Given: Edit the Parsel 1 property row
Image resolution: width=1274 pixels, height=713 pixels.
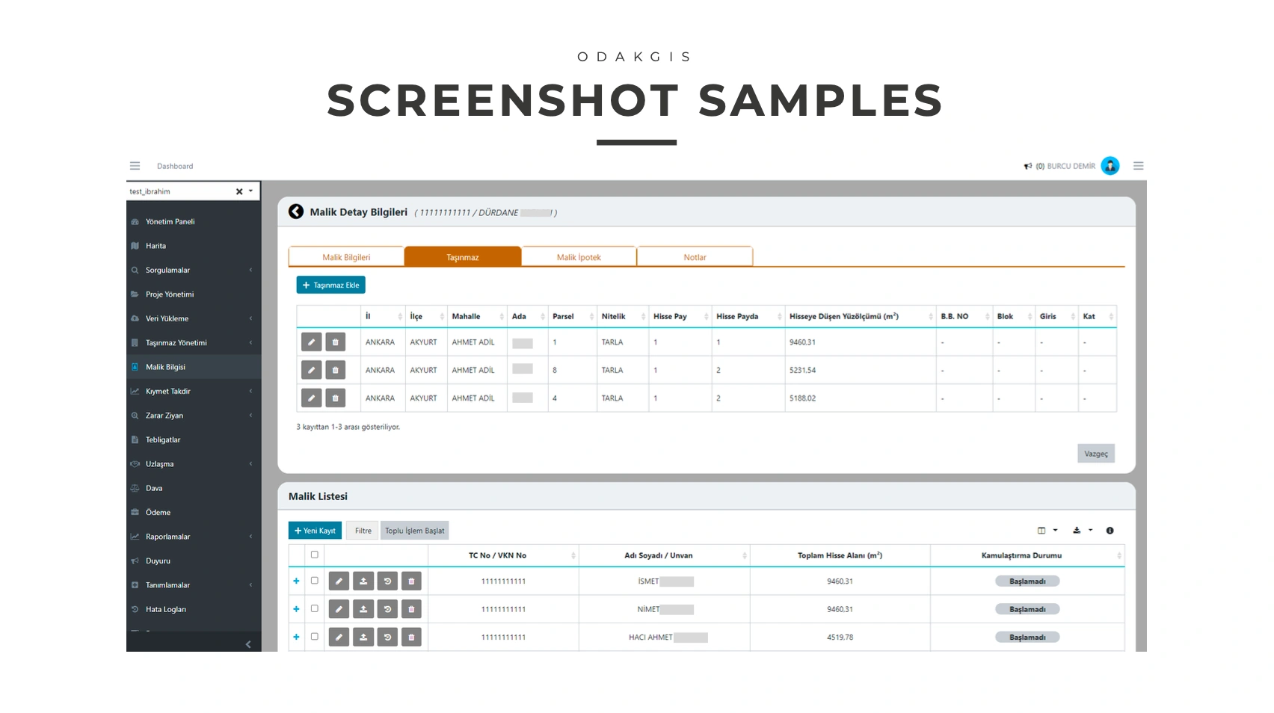Looking at the screenshot, I should 311,342.
